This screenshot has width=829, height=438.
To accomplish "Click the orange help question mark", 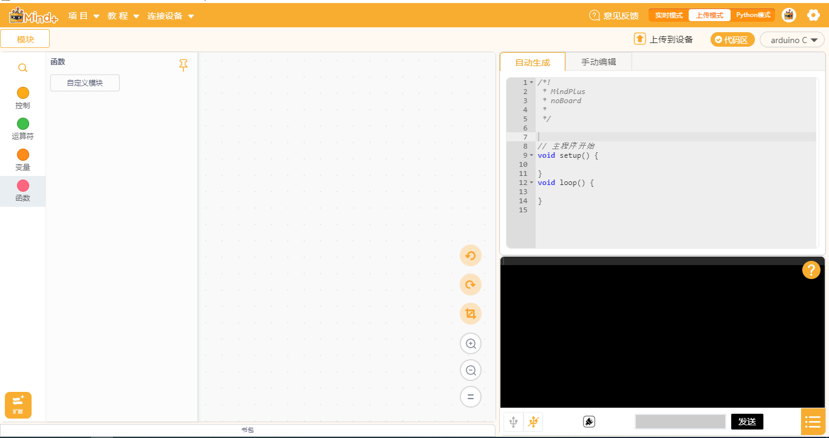I will coord(811,270).
